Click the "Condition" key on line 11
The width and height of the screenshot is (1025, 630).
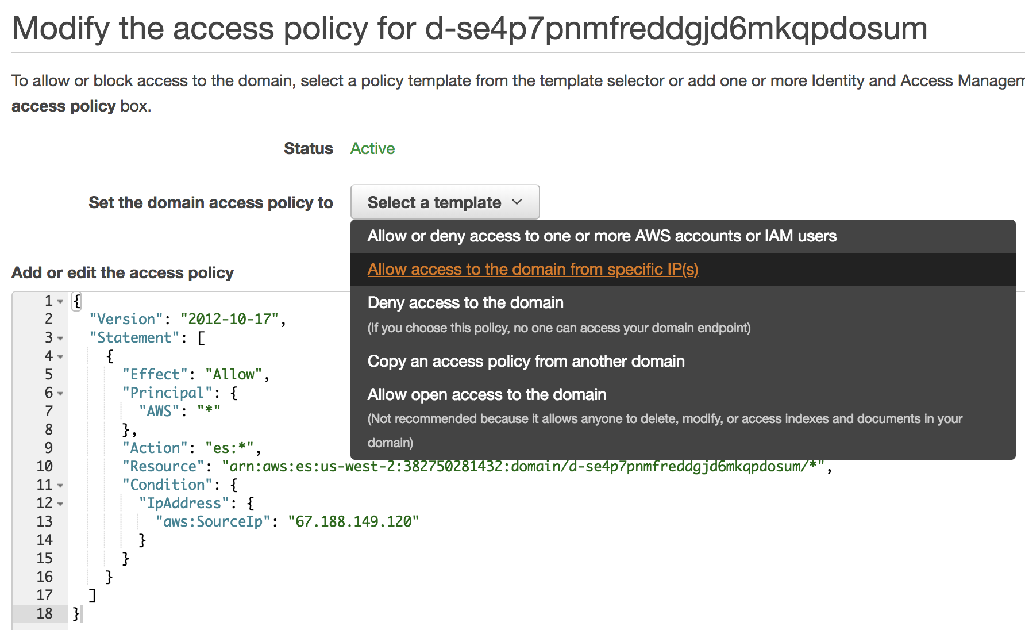(167, 485)
